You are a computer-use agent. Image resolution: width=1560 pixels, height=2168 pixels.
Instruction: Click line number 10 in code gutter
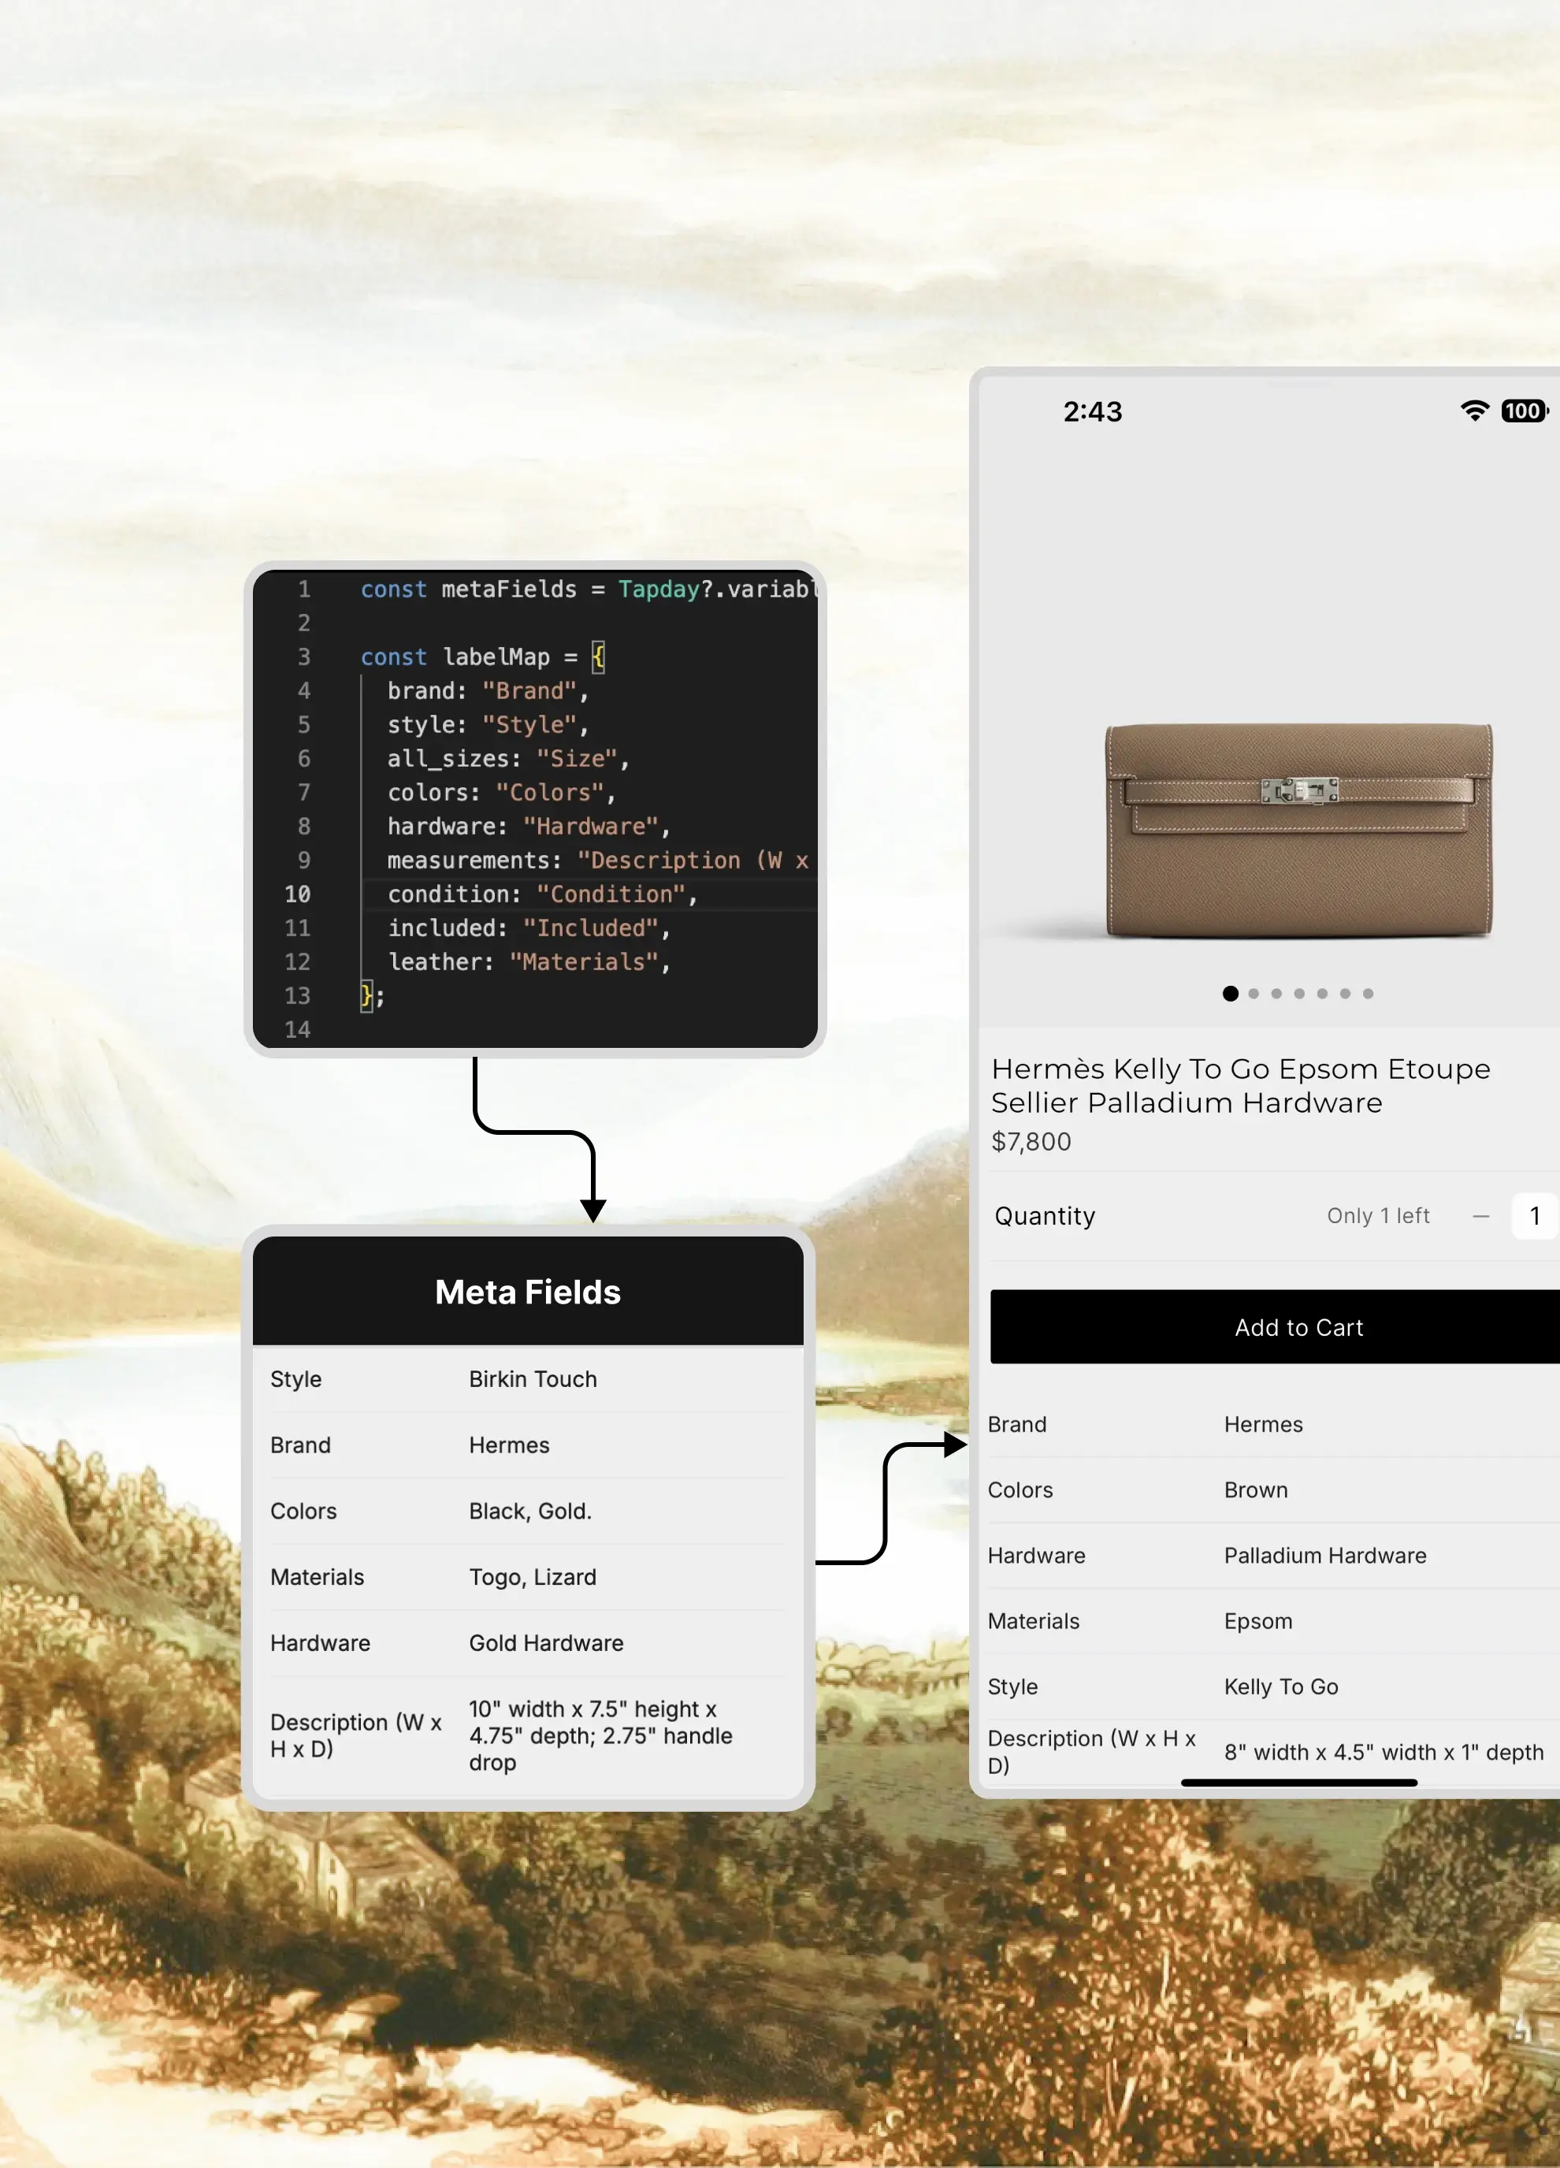tap(297, 894)
